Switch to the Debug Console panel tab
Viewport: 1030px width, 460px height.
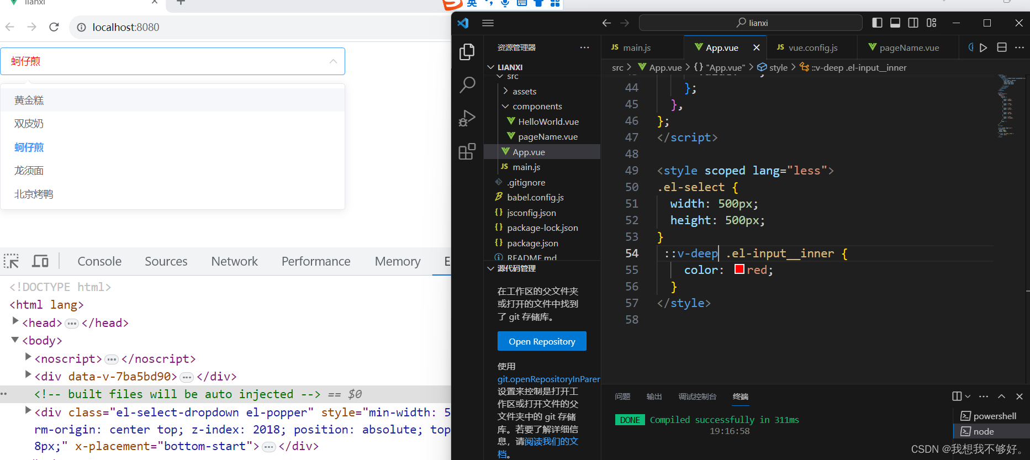[x=697, y=396]
